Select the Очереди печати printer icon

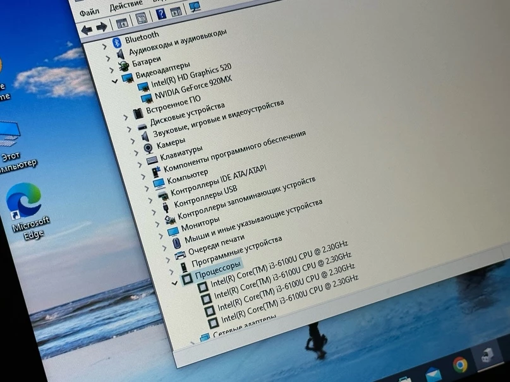click(x=180, y=255)
